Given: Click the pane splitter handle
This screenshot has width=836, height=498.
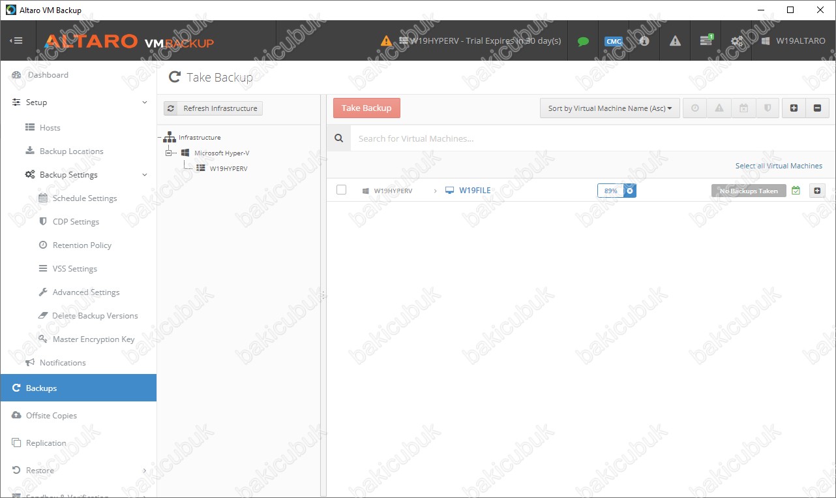Looking at the screenshot, I should coord(323,295).
